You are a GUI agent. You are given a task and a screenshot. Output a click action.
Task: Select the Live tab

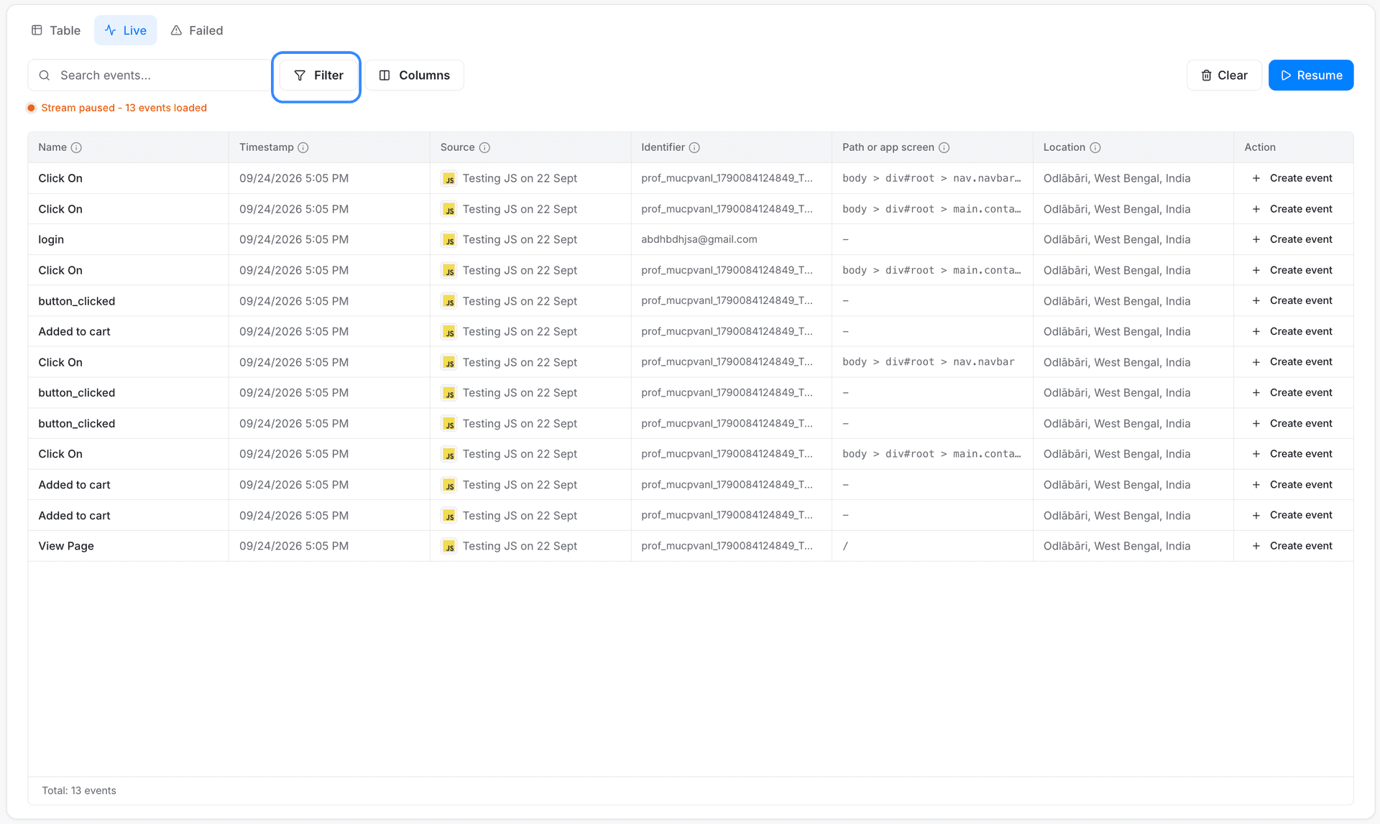pyautogui.click(x=126, y=30)
